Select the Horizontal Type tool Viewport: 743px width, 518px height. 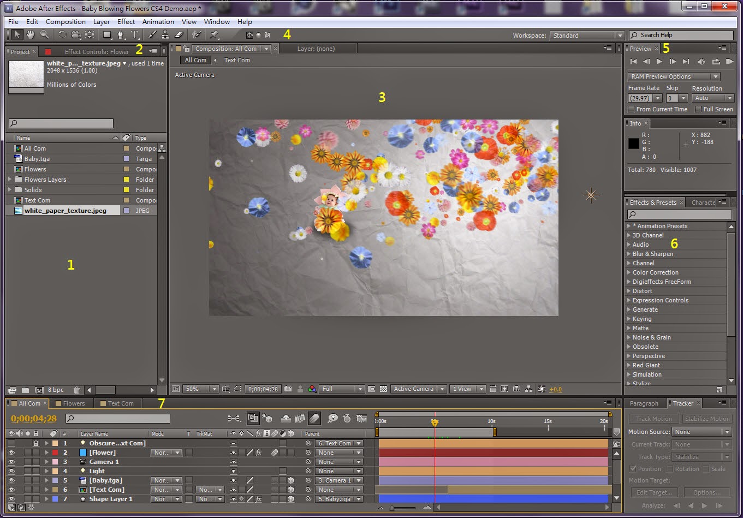[x=134, y=34]
